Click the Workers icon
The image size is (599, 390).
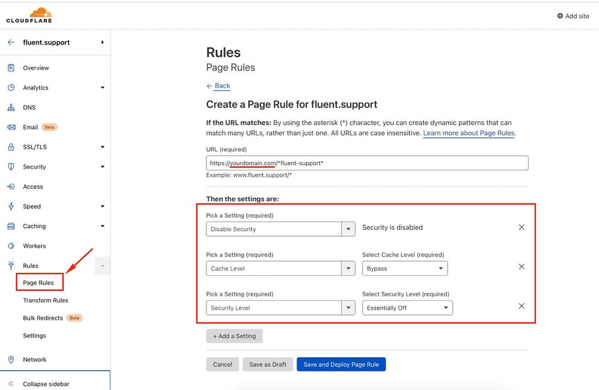coord(11,246)
